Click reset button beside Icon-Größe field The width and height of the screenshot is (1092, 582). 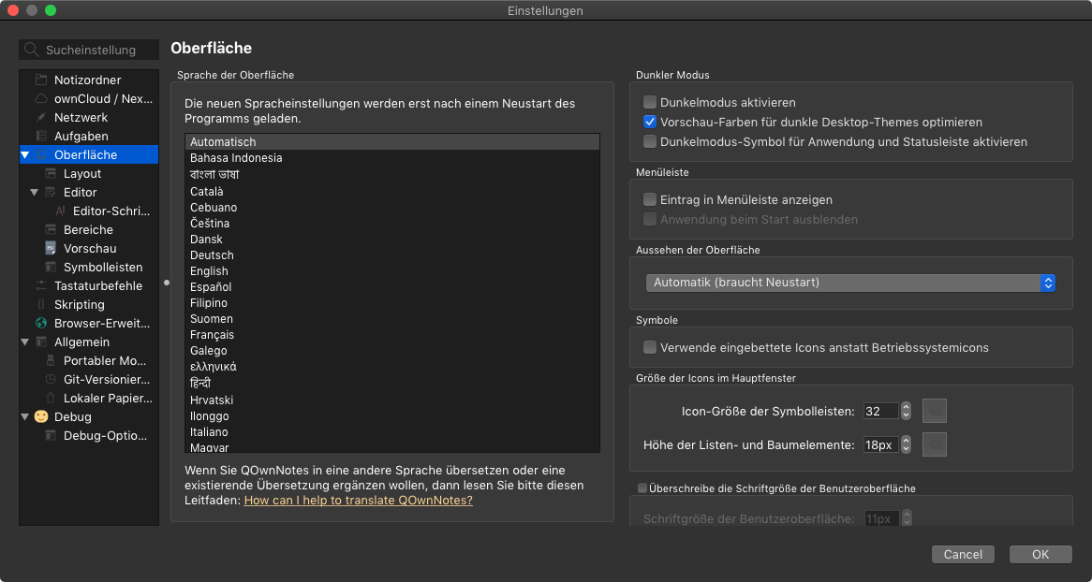tap(935, 411)
